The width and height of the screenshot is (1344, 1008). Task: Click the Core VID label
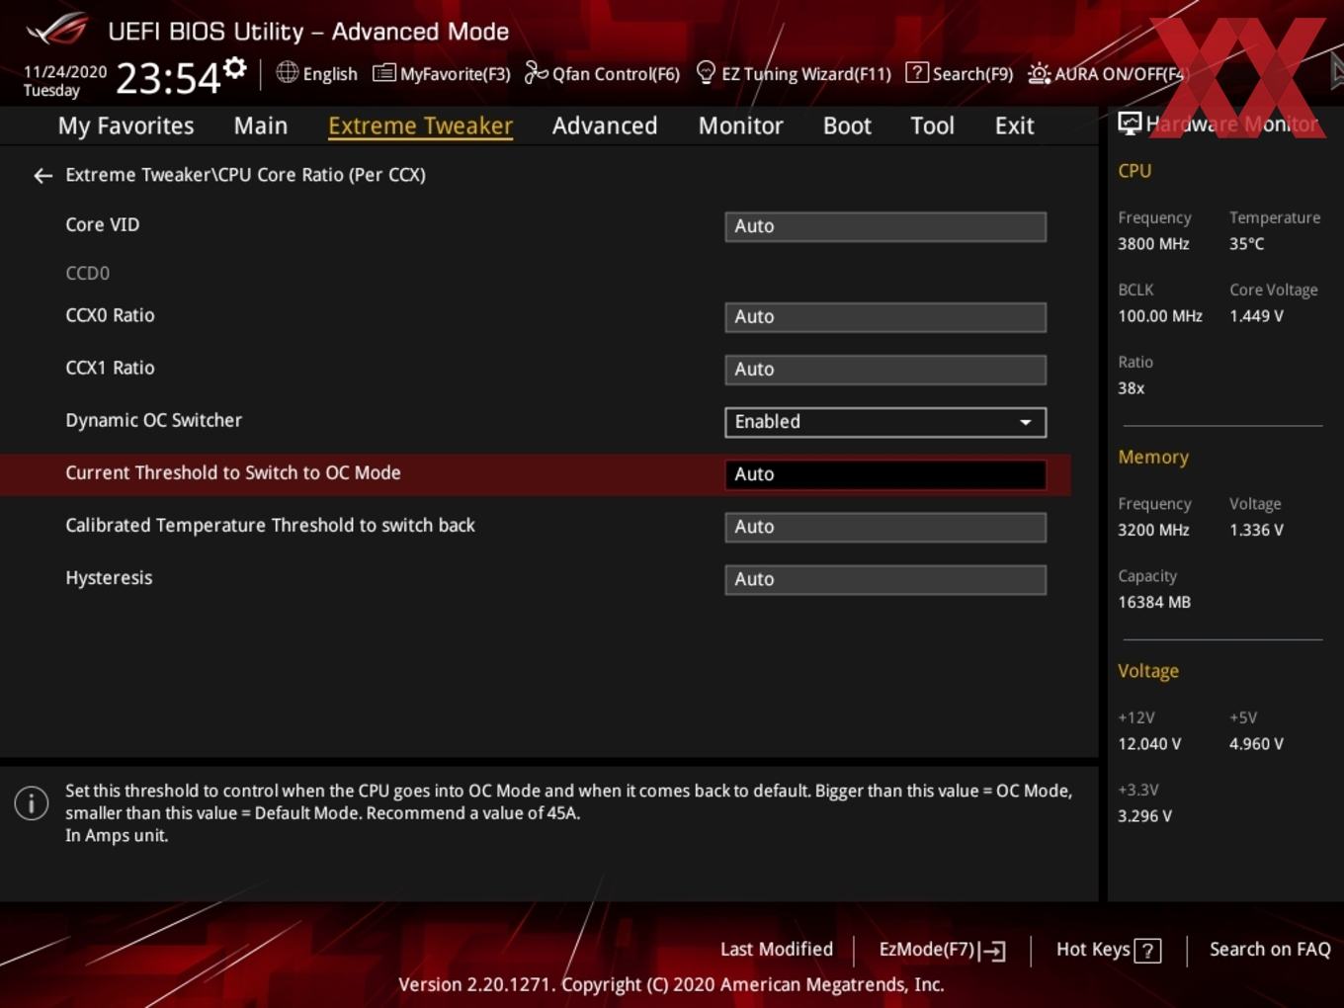[x=103, y=224]
